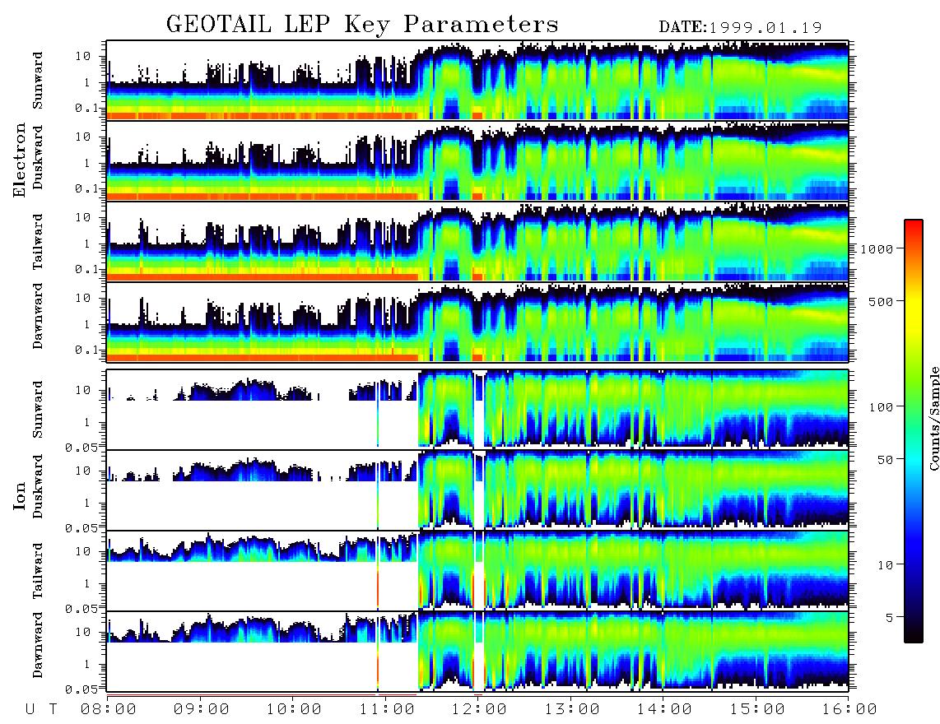
Task: Select the Ion Tailward spectrogram panel
Action: (x=477, y=570)
